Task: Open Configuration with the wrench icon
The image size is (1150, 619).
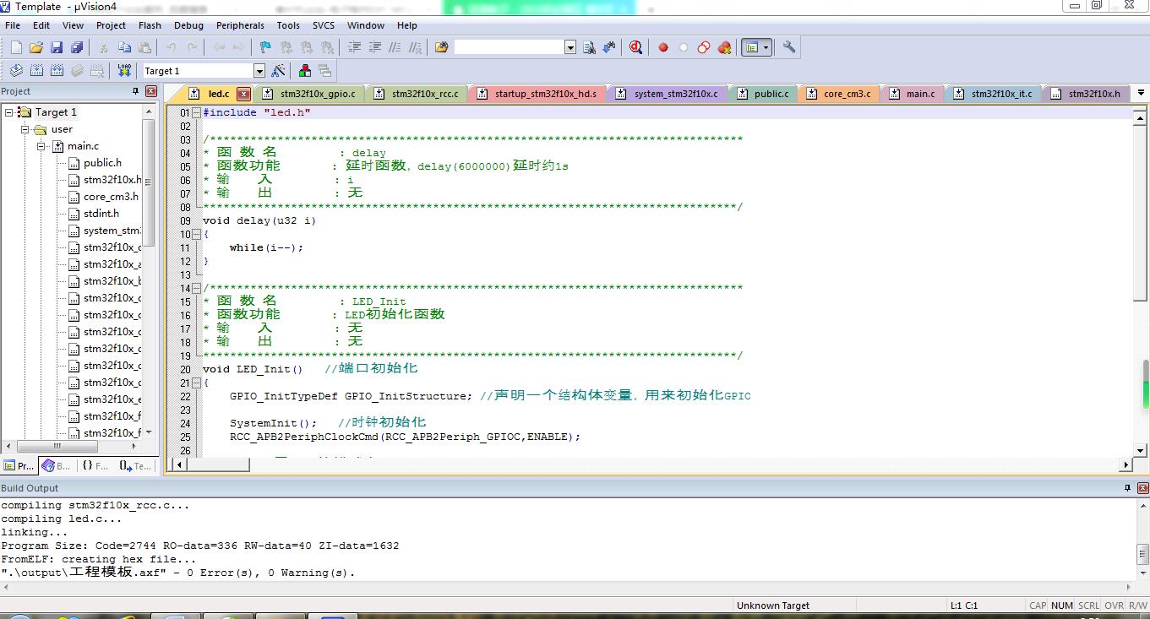Action: point(788,47)
